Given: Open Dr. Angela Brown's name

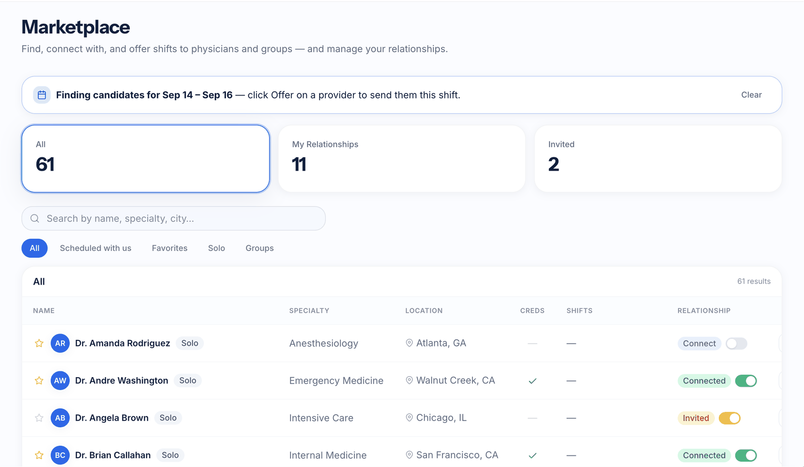Looking at the screenshot, I should coord(112,418).
